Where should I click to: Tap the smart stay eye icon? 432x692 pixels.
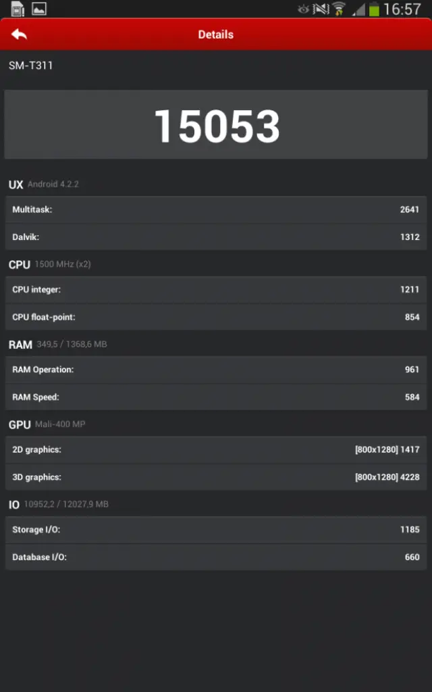[303, 9]
